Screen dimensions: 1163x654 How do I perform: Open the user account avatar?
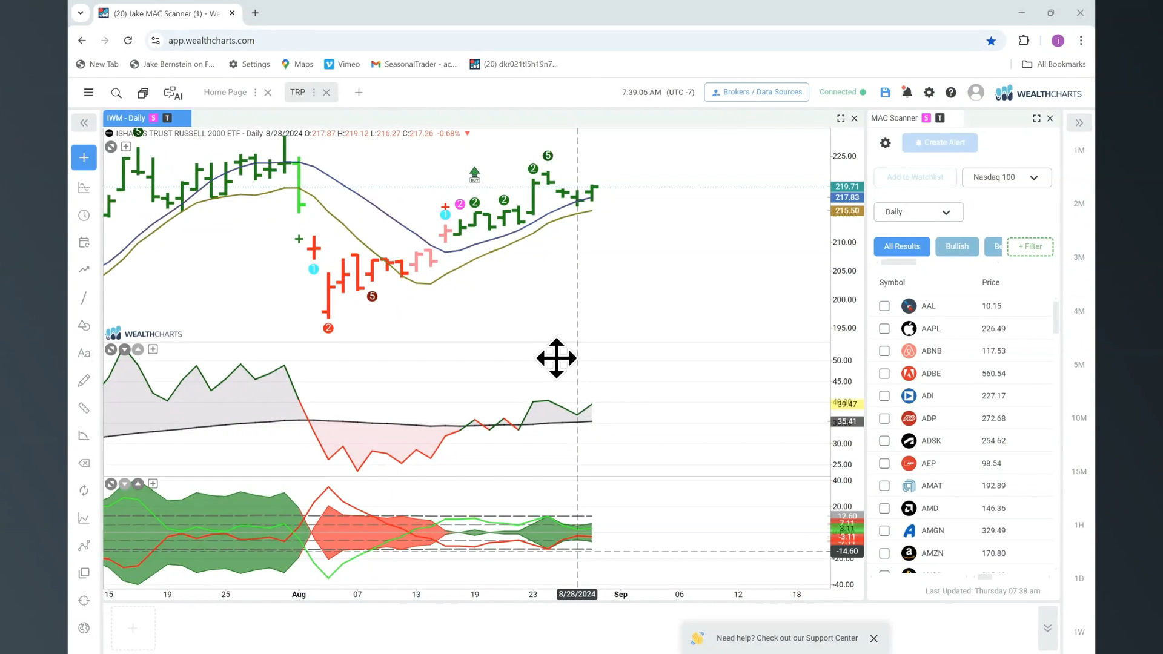click(x=975, y=92)
